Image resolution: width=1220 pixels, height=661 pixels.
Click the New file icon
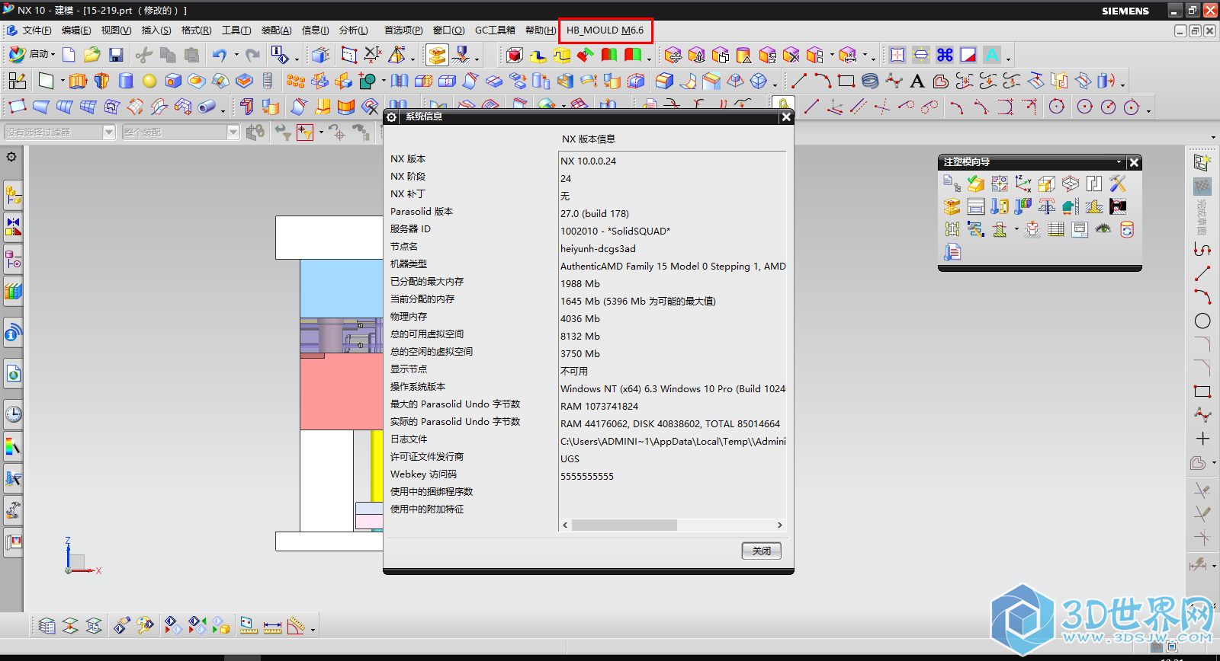coord(69,55)
